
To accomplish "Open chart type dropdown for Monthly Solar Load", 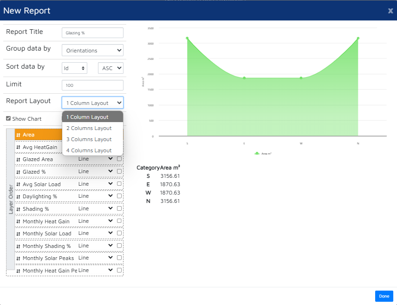I will point(96,233).
